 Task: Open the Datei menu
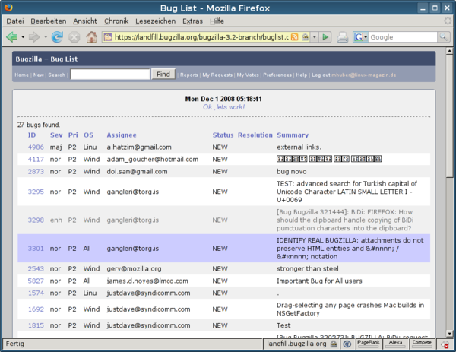tap(15, 21)
